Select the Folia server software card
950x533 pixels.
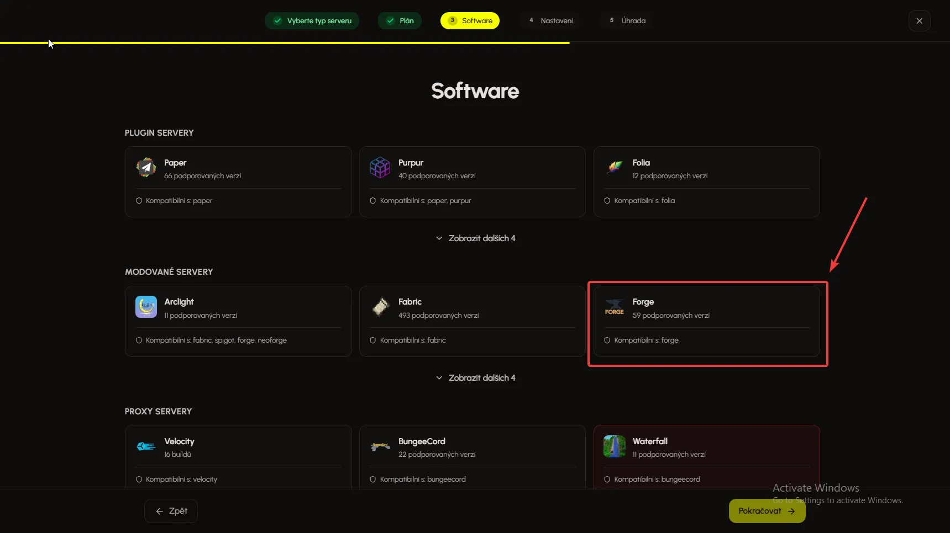pos(707,182)
